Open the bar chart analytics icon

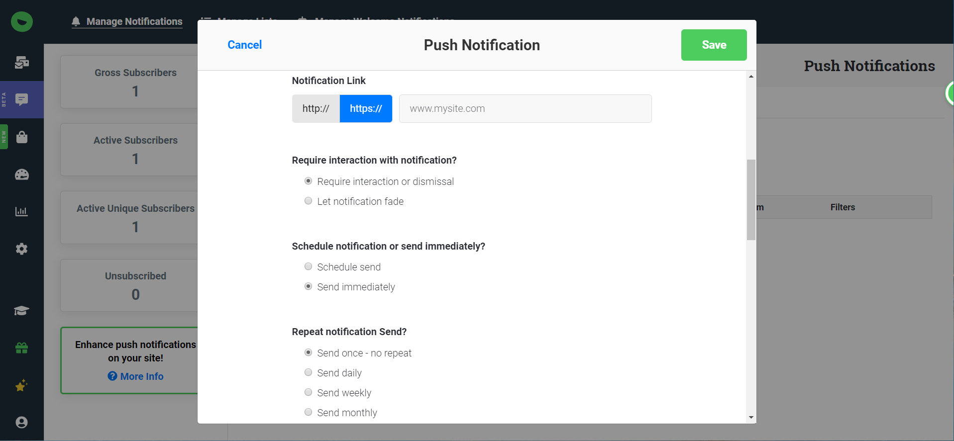[x=21, y=211]
